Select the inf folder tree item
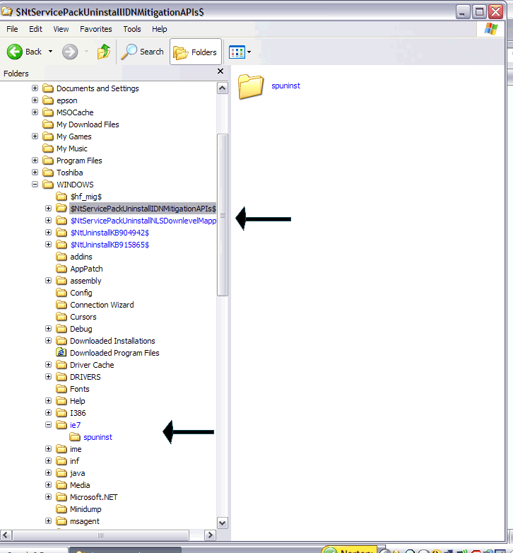The width and height of the screenshot is (513, 553). point(74,461)
